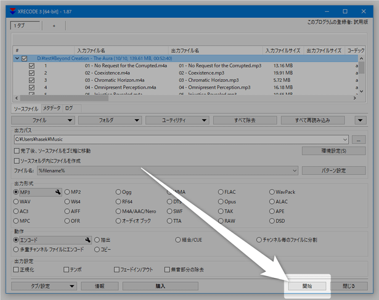The width and height of the screenshot is (379, 300).
Task: Uncheck track 2 Coexistence checkbox
Action: click(31, 73)
